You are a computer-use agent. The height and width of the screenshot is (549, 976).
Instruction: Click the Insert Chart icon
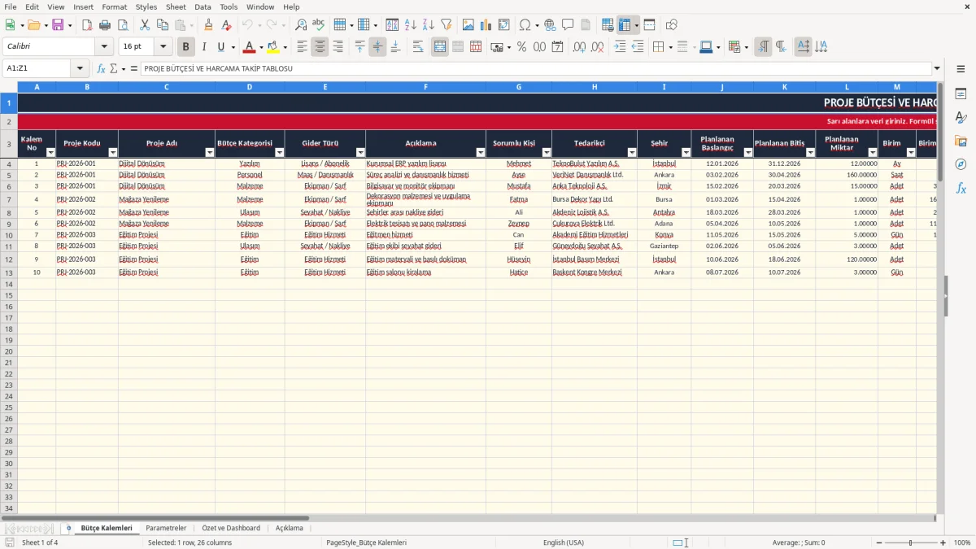(486, 25)
